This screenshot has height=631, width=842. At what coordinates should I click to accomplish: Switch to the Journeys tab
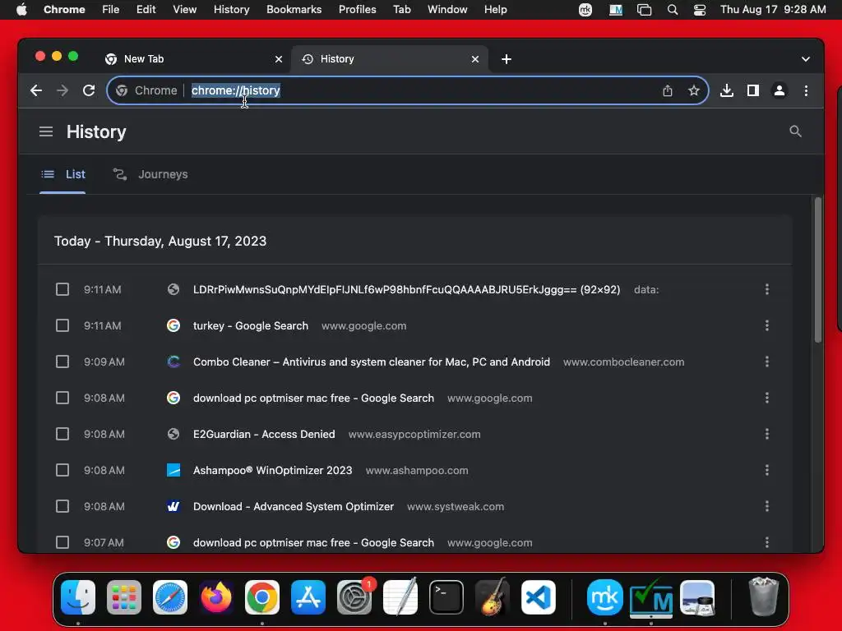[x=150, y=174]
